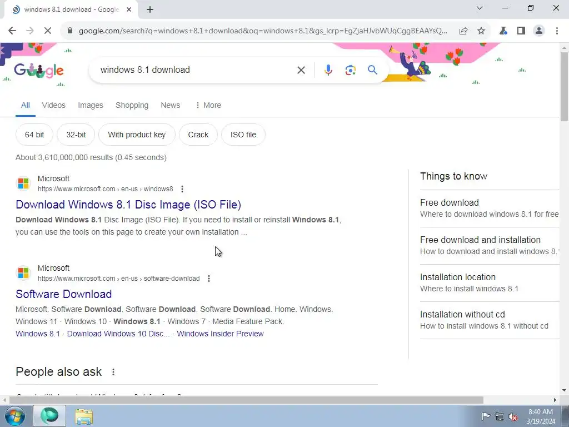
Task: Switch to the Images tab
Action: (91, 105)
